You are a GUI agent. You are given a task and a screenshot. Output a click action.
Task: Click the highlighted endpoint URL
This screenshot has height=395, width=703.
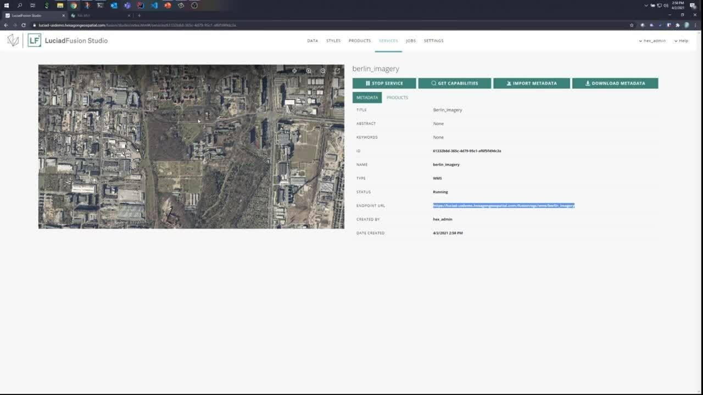point(504,206)
